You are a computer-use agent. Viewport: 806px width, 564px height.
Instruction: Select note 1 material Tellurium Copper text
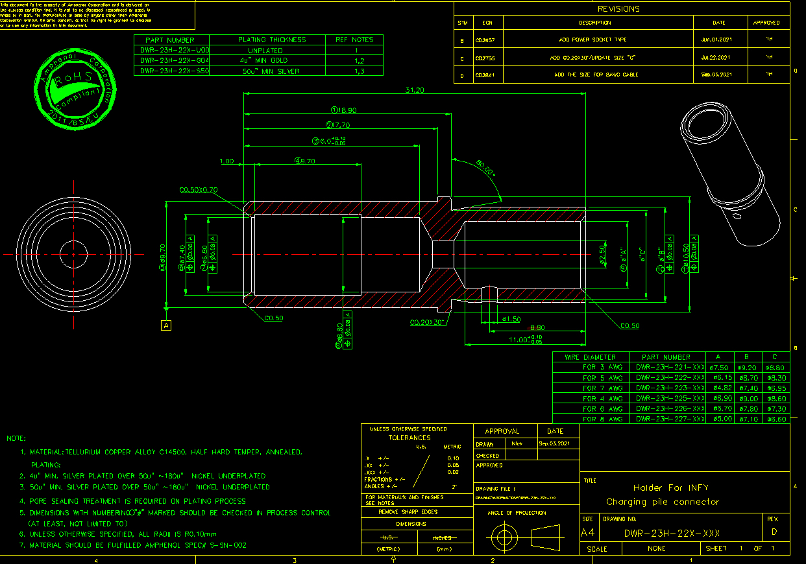click(x=165, y=452)
